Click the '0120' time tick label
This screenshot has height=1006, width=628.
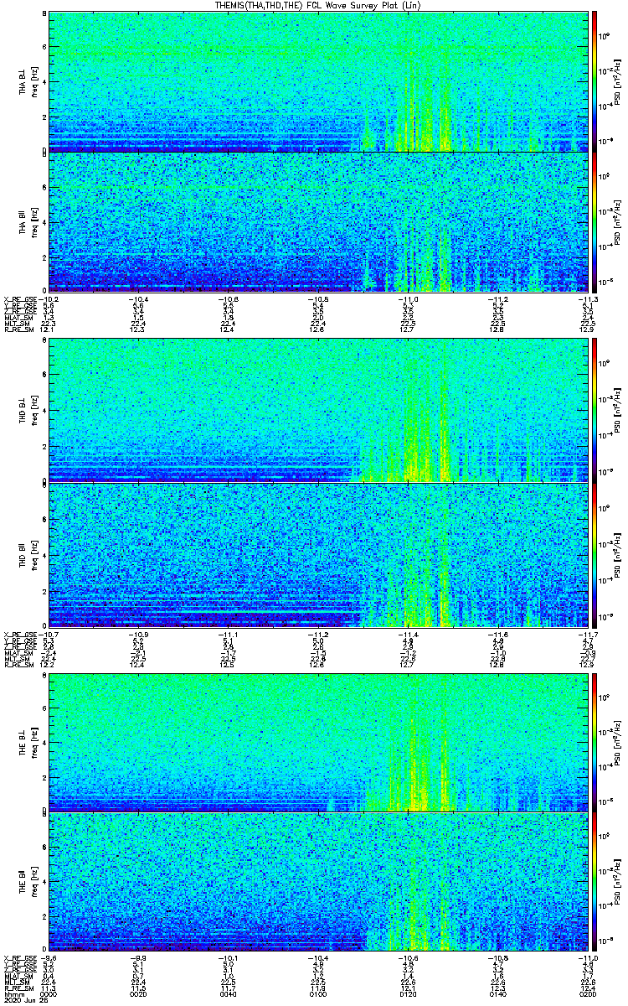408,993
